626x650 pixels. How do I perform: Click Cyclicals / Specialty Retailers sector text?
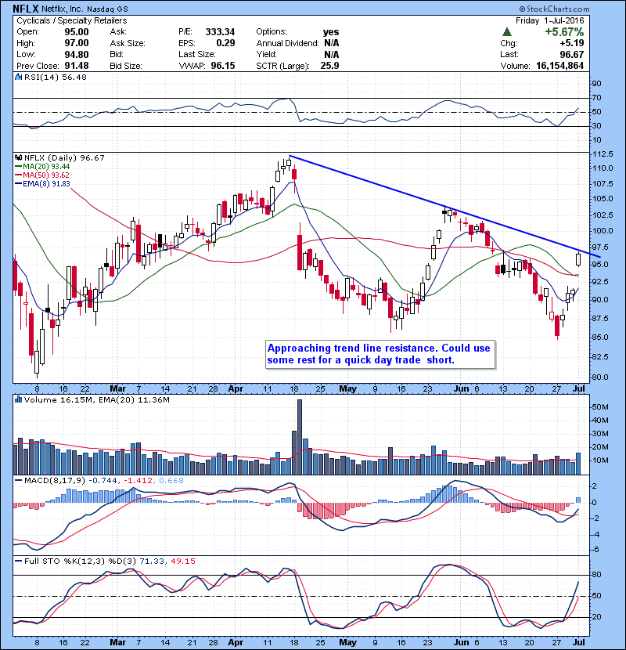(x=72, y=20)
